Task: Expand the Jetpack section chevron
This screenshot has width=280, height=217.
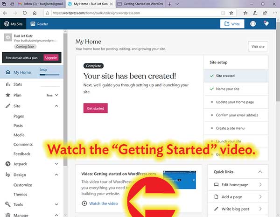Action: pos(56,164)
